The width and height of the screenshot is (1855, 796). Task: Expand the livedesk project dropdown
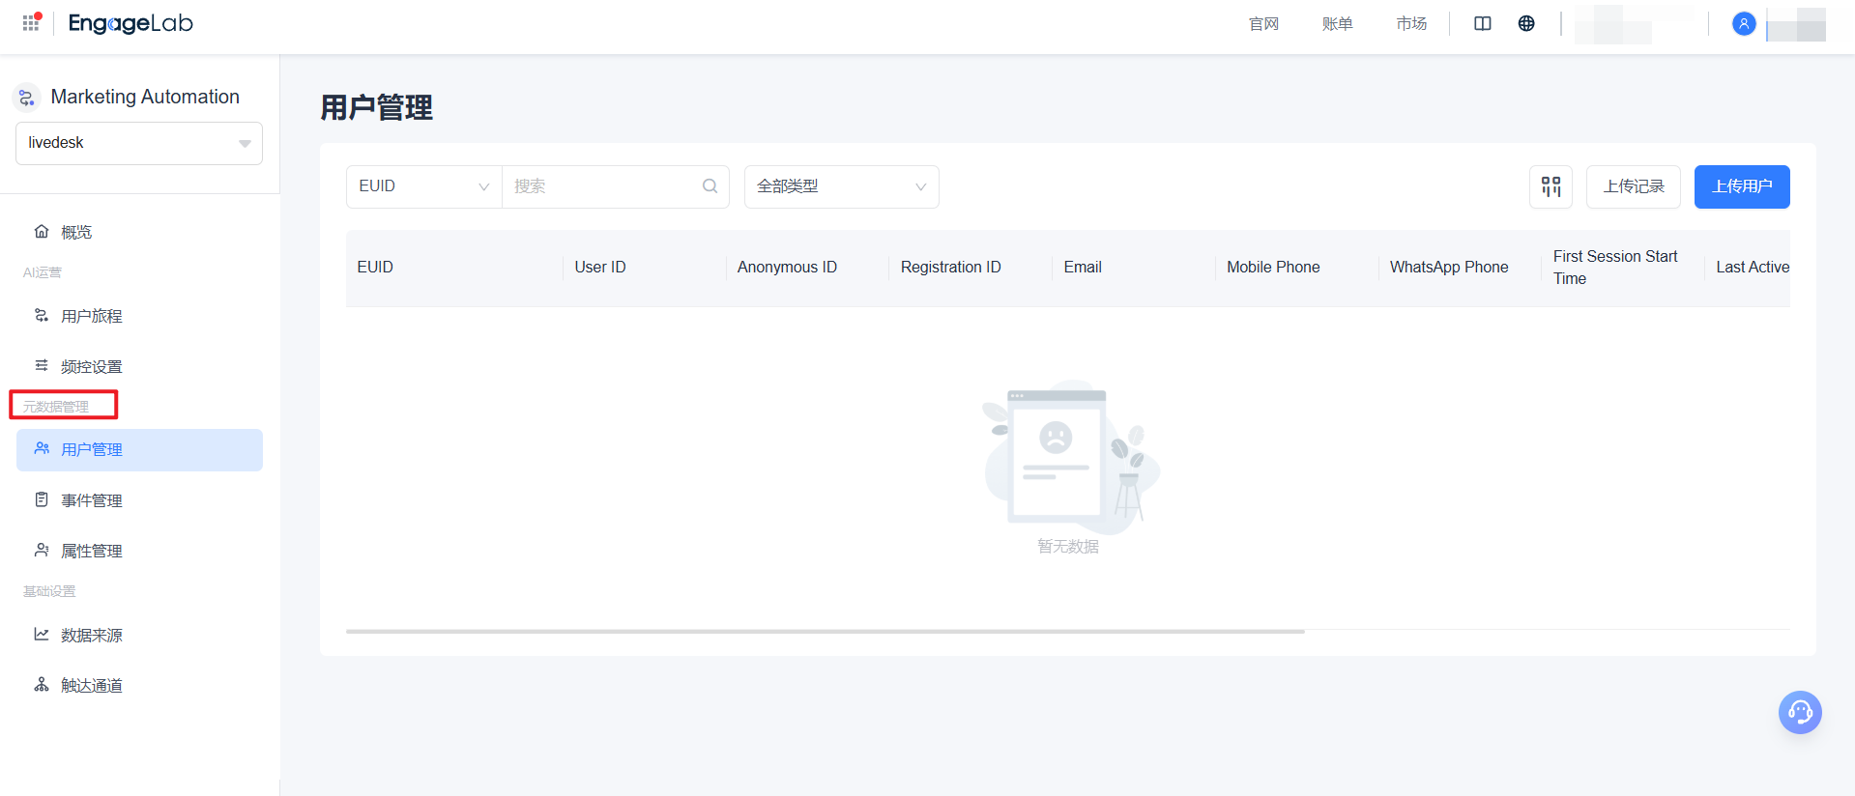[139, 143]
